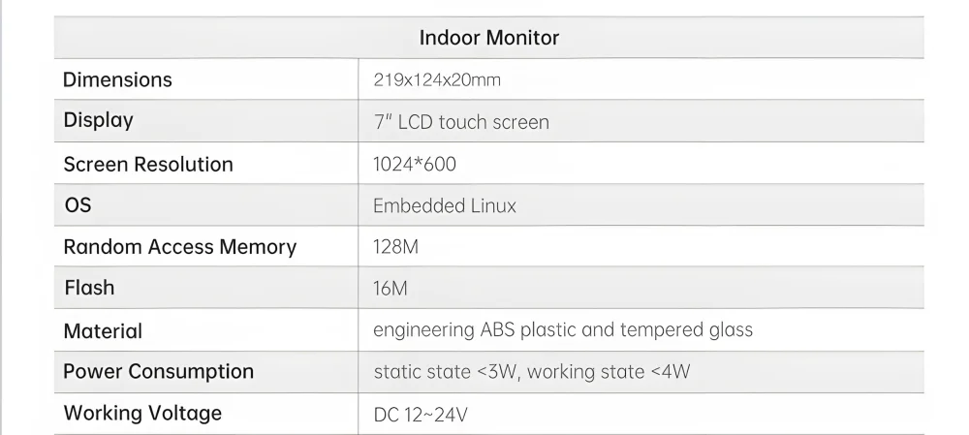Viewport: 969px width, 435px height.
Task: Select the OS row label
Action: point(78,205)
